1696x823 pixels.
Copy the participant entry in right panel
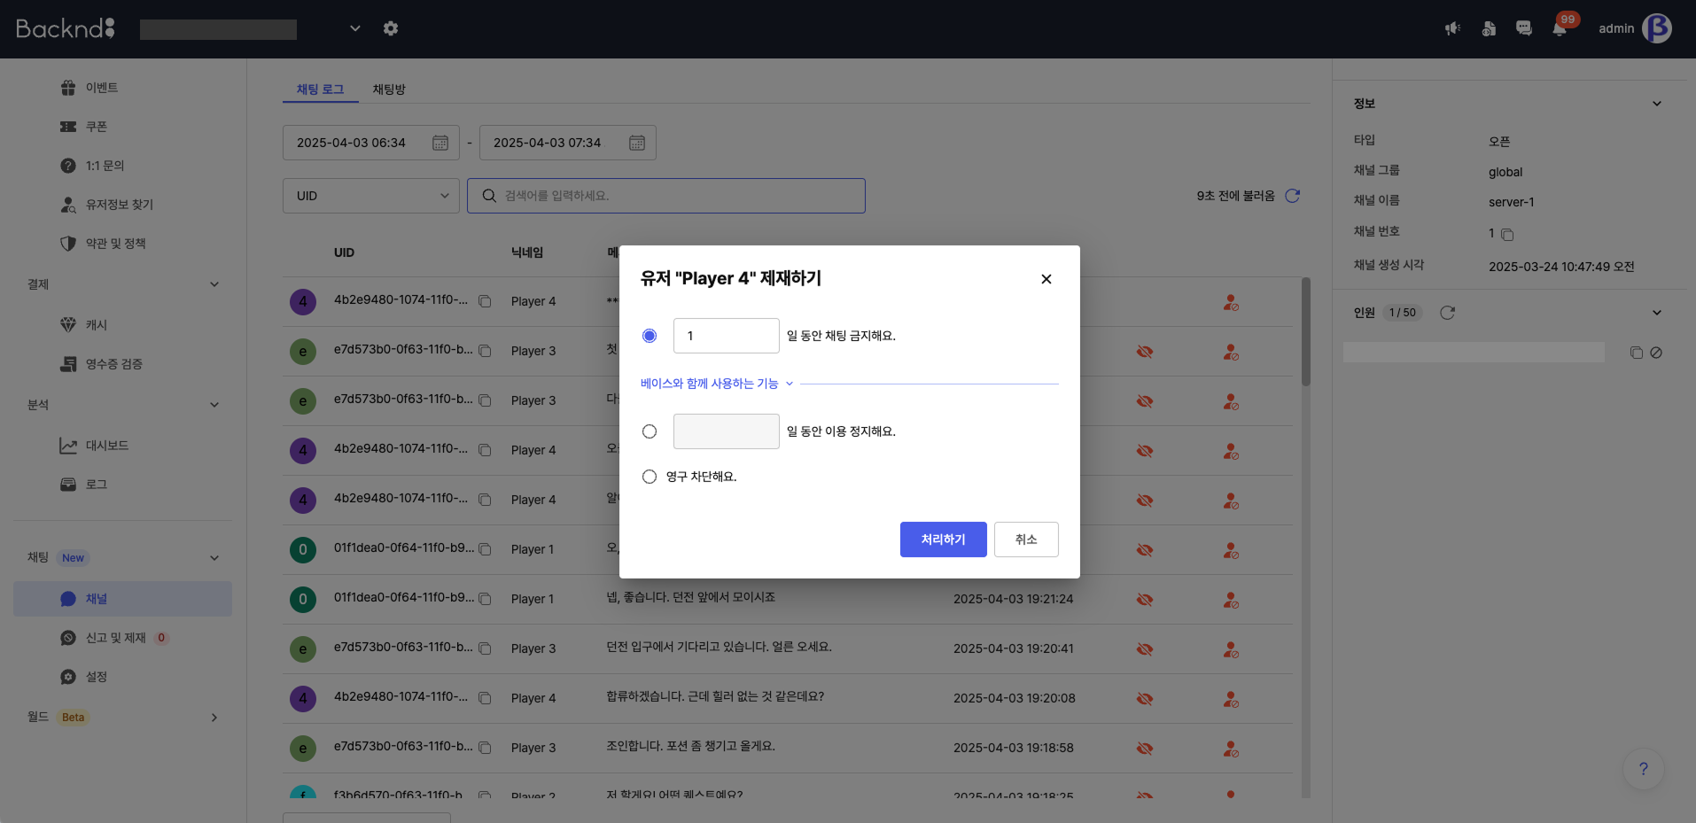pyautogui.click(x=1637, y=353)
